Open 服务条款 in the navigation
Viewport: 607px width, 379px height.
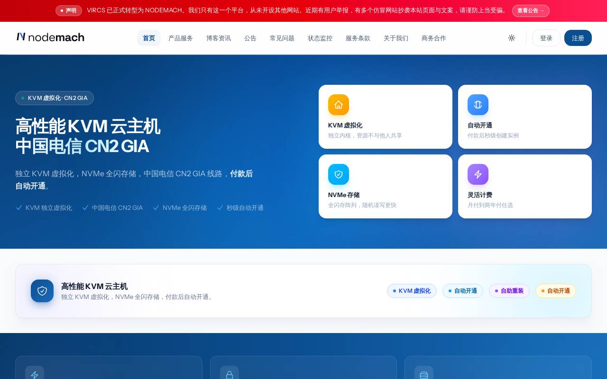click(358, 38)
